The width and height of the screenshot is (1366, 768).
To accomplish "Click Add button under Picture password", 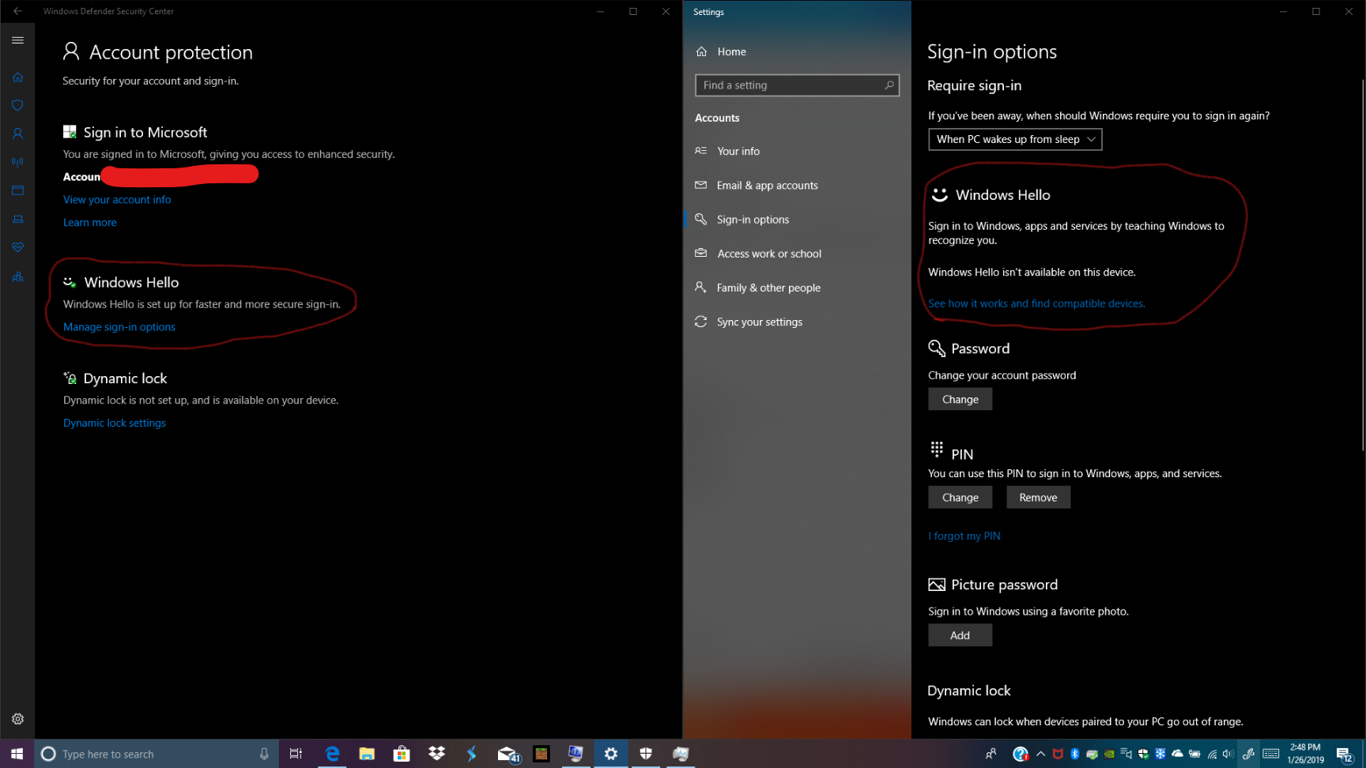I will point(960,635).
